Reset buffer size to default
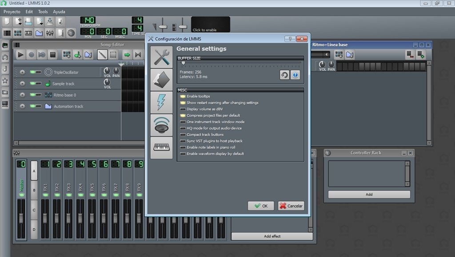Viewport: 455px width, 257px height. (x=284, y=75)
